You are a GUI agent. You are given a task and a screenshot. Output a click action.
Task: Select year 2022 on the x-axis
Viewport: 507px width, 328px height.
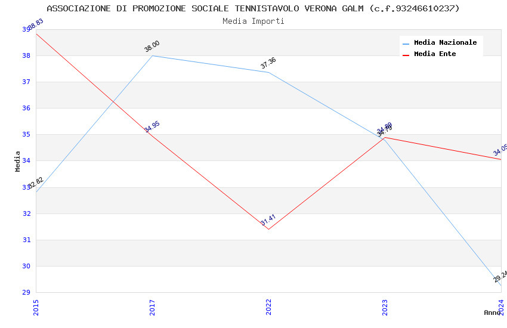[268, 307]
